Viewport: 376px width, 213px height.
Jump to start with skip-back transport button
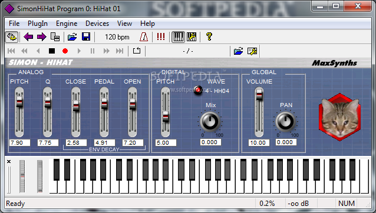coord(11,51)
